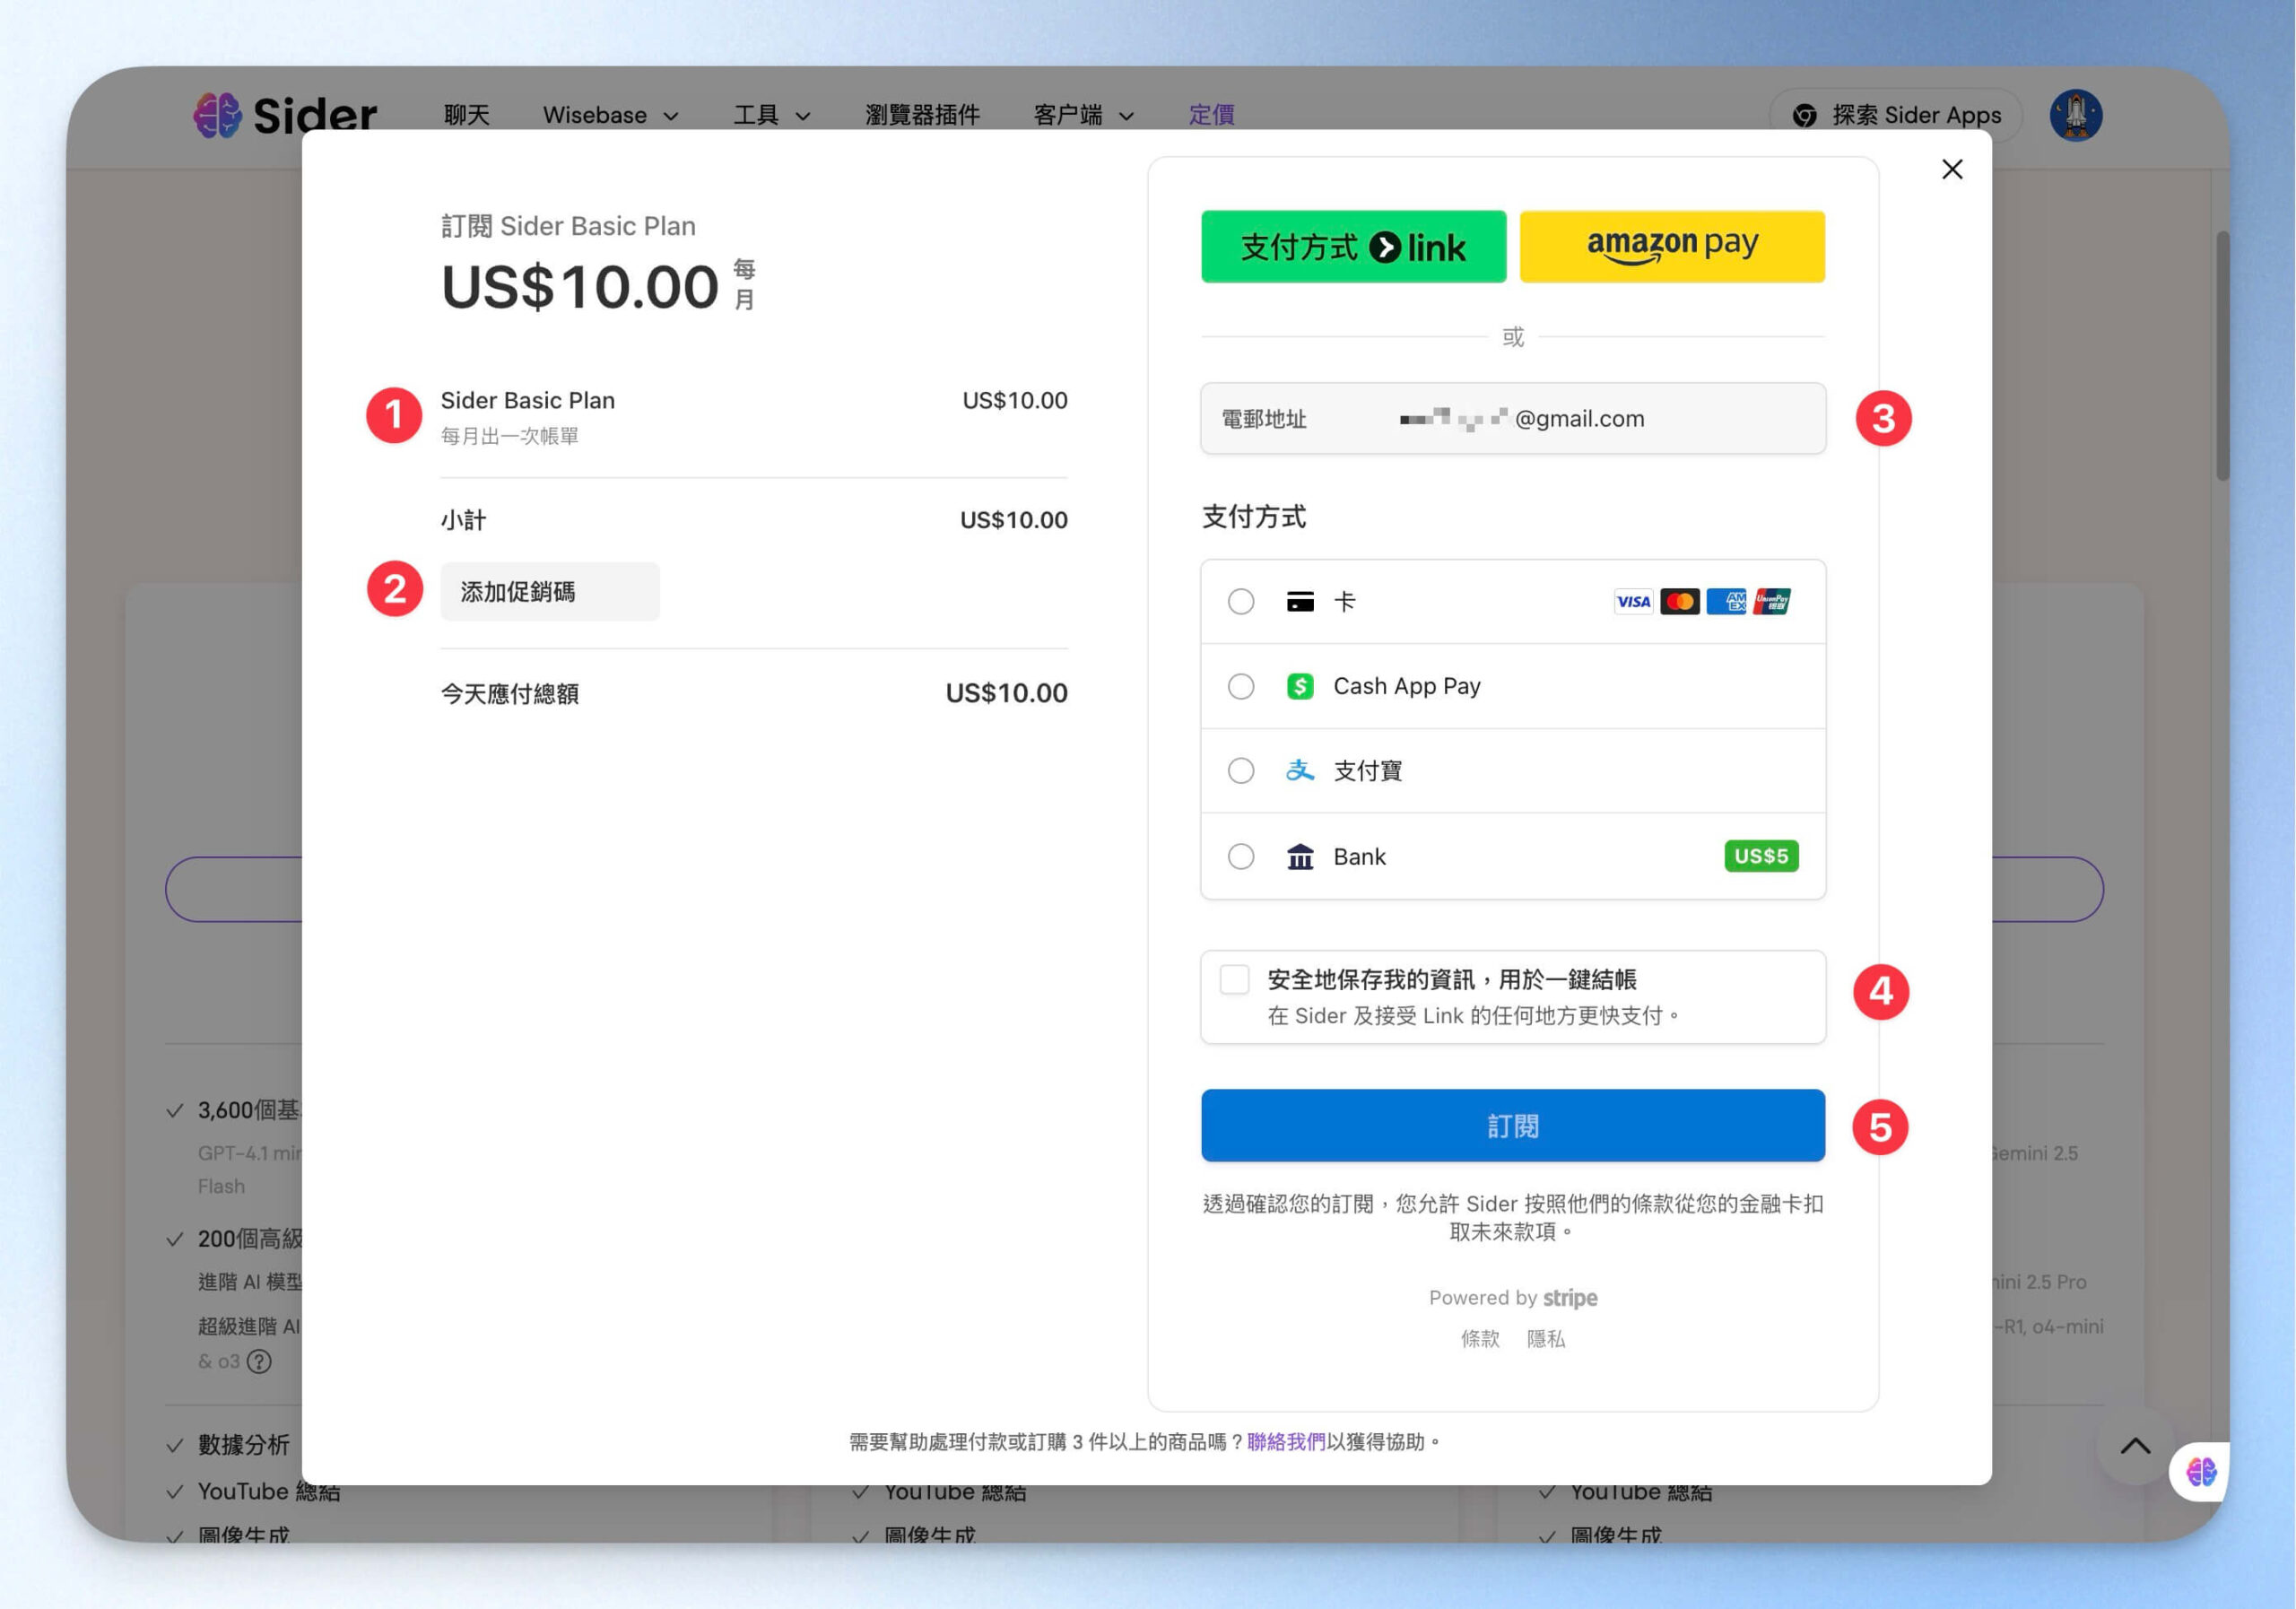2296x1609 pixels.
Task: Click 訂閱 Sider Basic Plan title
Action: [568, 226]
